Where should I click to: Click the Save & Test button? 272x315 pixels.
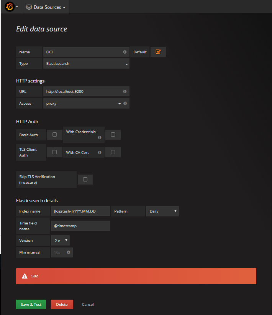click(31, 304)
